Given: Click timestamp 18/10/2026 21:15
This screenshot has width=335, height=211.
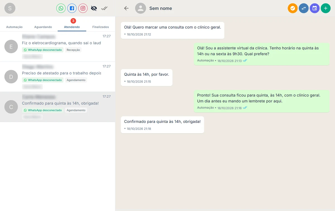Looking at the screenshot, I should tap(139, 82).
